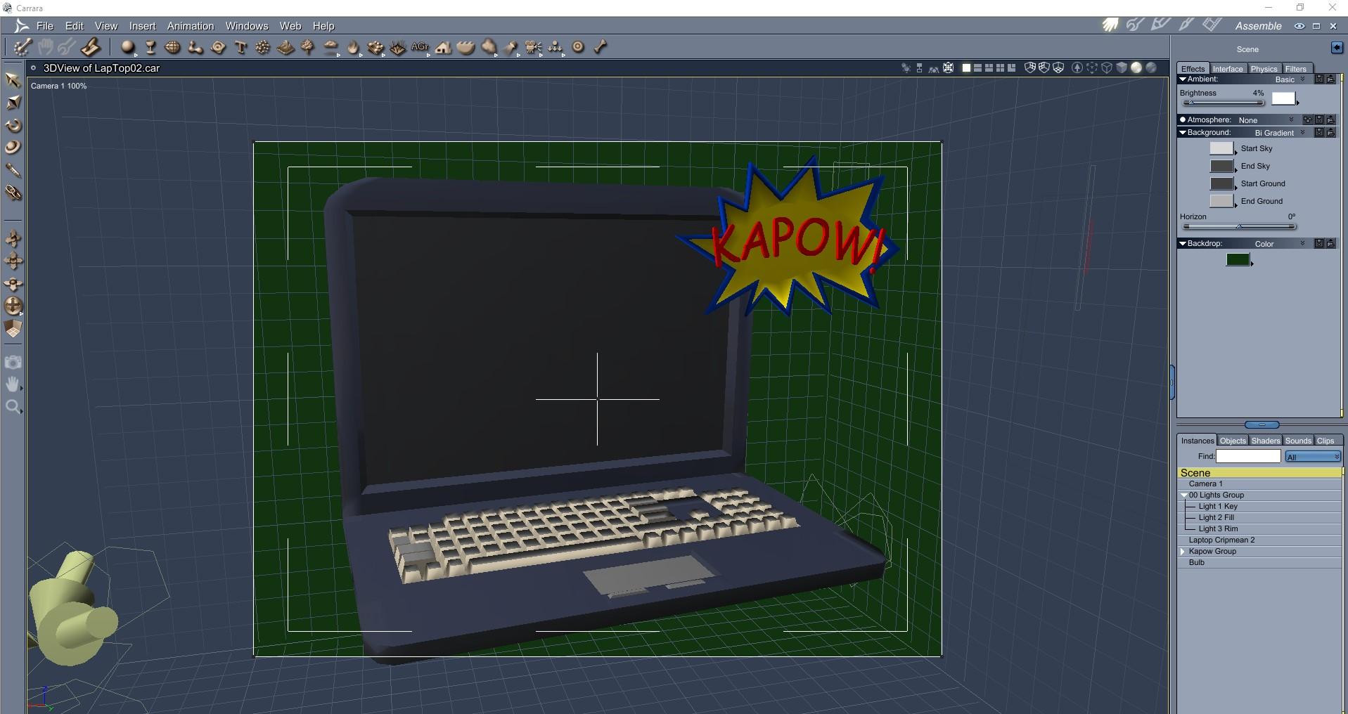
Task: Insert a bone using the bone icon
Action: pyautogui.click(x=600, y=47)
